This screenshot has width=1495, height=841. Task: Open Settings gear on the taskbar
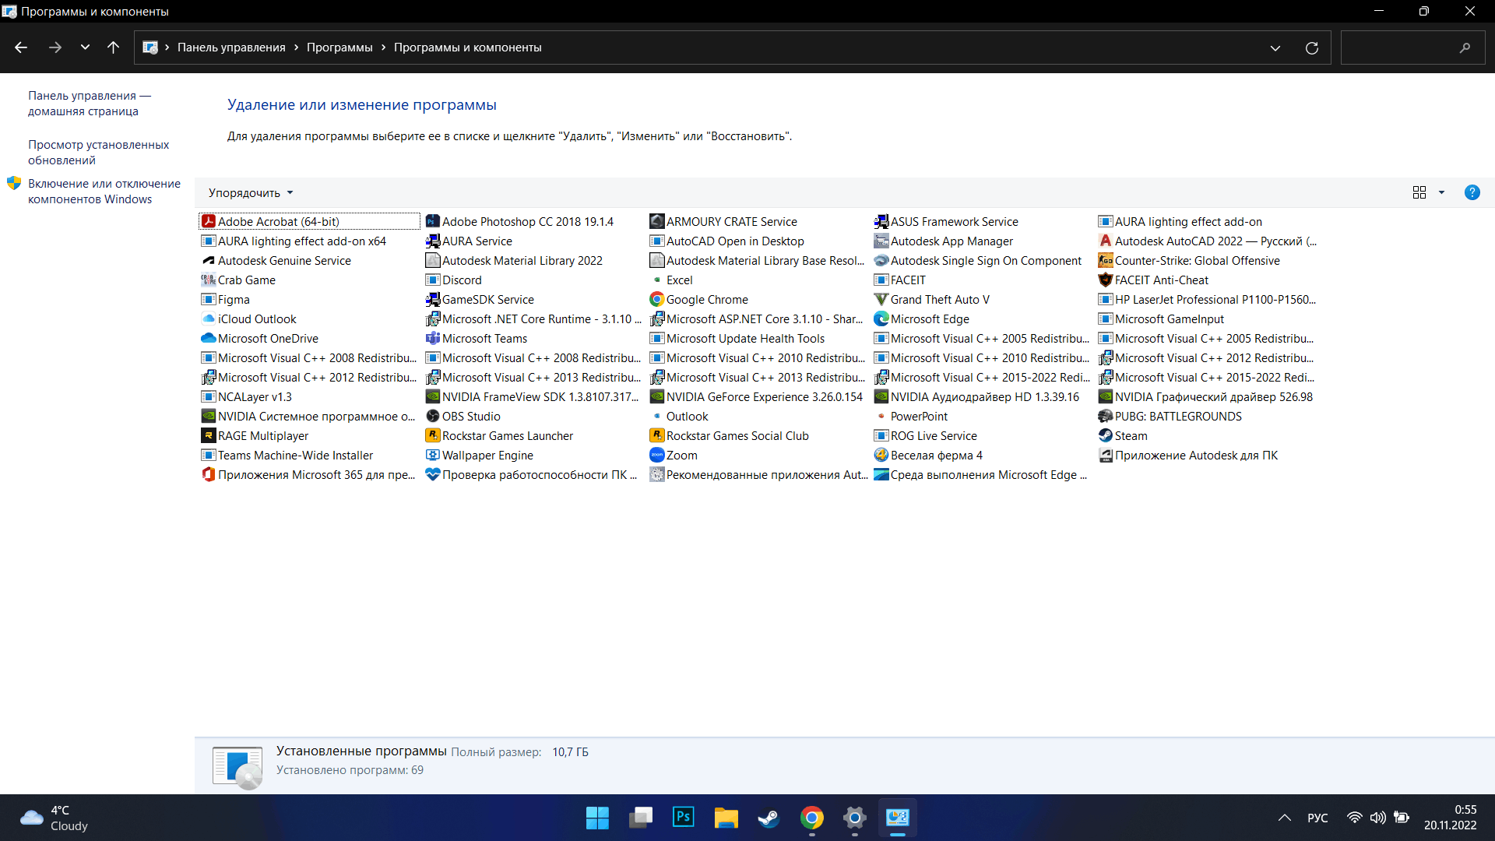(854, 818)
